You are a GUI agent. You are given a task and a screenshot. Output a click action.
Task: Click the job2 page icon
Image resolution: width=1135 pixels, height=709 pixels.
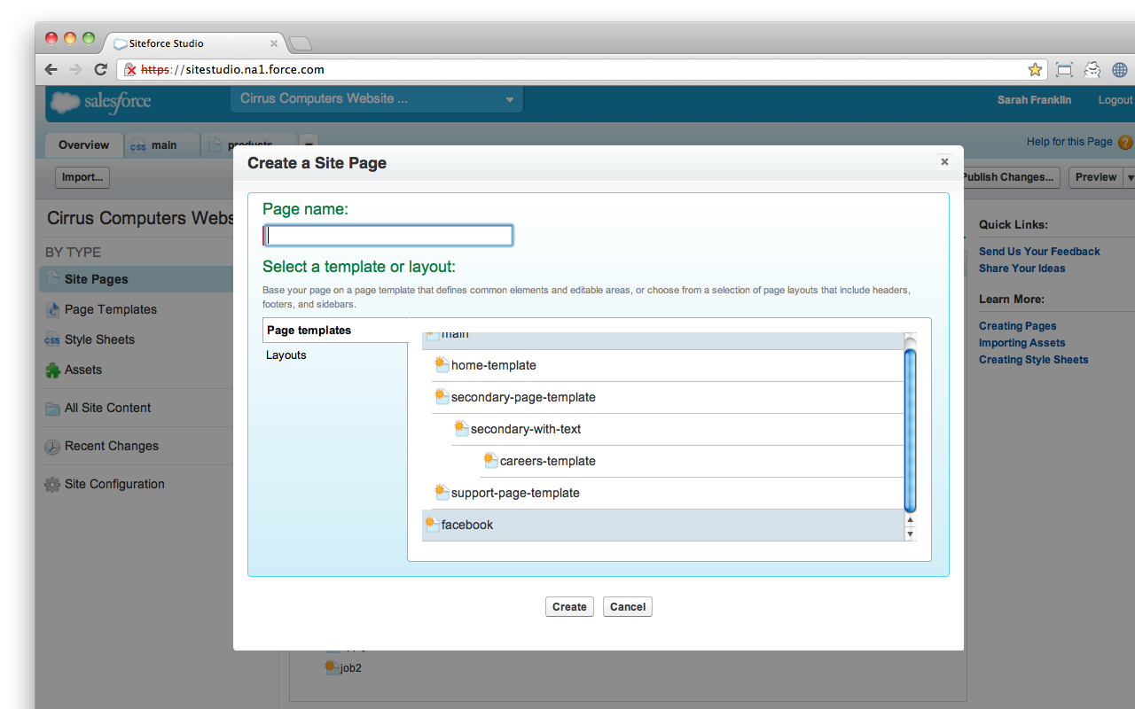(x=332, y=667)
